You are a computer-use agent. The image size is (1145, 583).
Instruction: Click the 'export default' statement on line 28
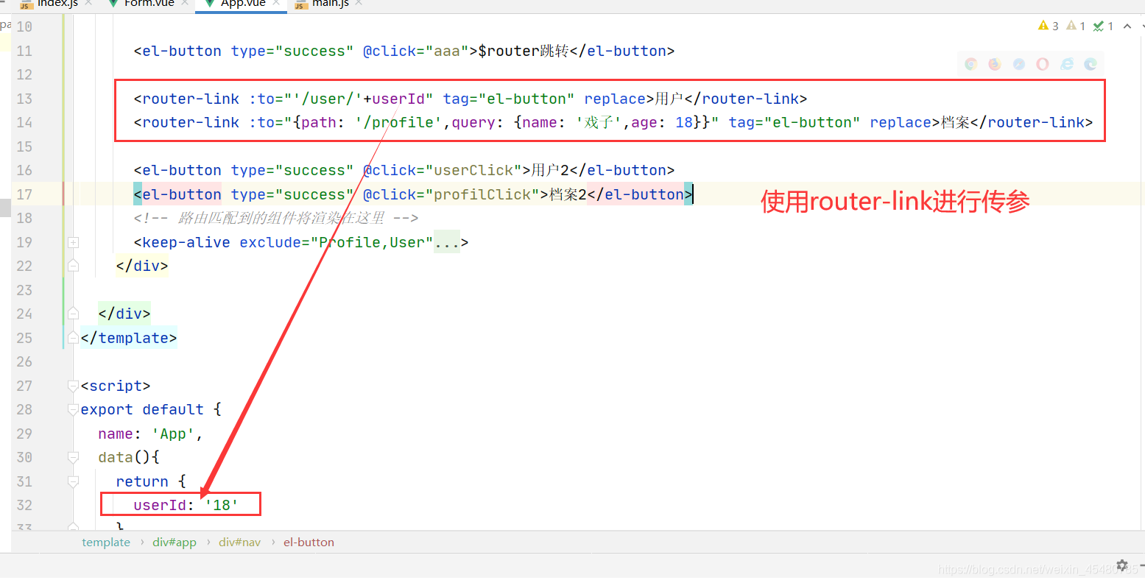click(x=142, y=409)
